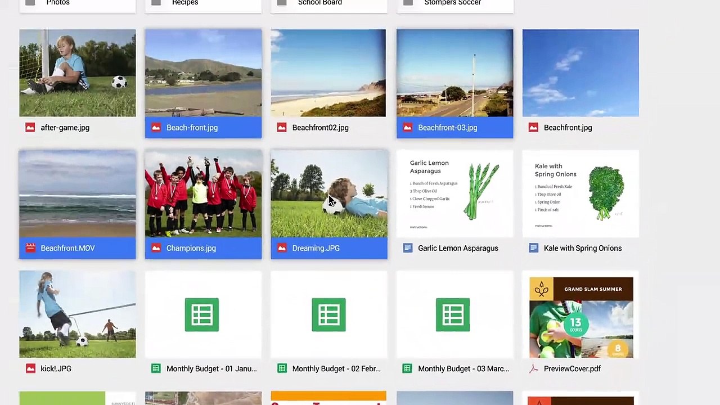
Task: Click Docs icon beside Kale with Spring Onions
Action: click(533, 248)
